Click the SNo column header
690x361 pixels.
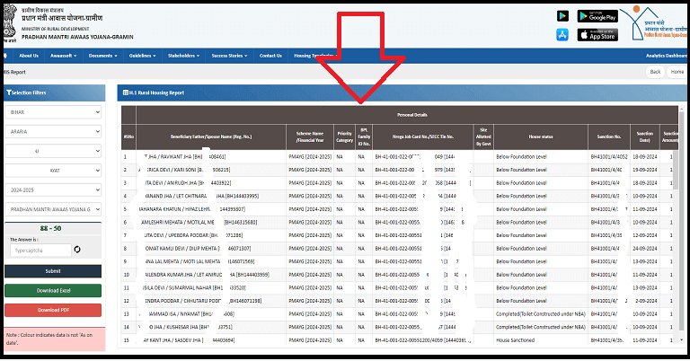click(128, 136)
